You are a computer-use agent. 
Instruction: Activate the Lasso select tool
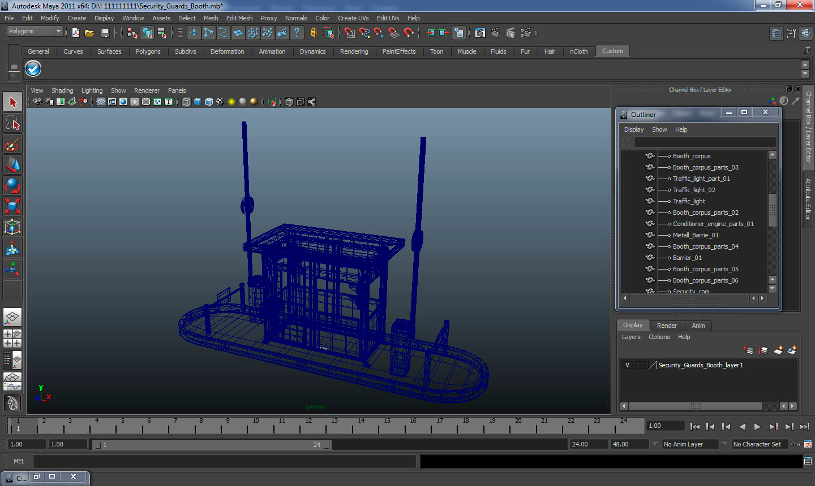point(12,123)
